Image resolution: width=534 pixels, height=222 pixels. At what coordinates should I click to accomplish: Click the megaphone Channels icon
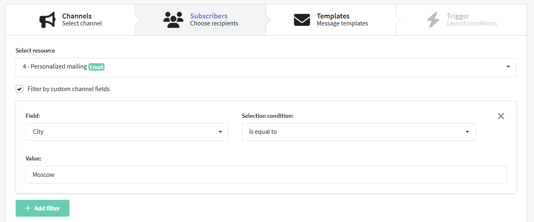point(47,20)
